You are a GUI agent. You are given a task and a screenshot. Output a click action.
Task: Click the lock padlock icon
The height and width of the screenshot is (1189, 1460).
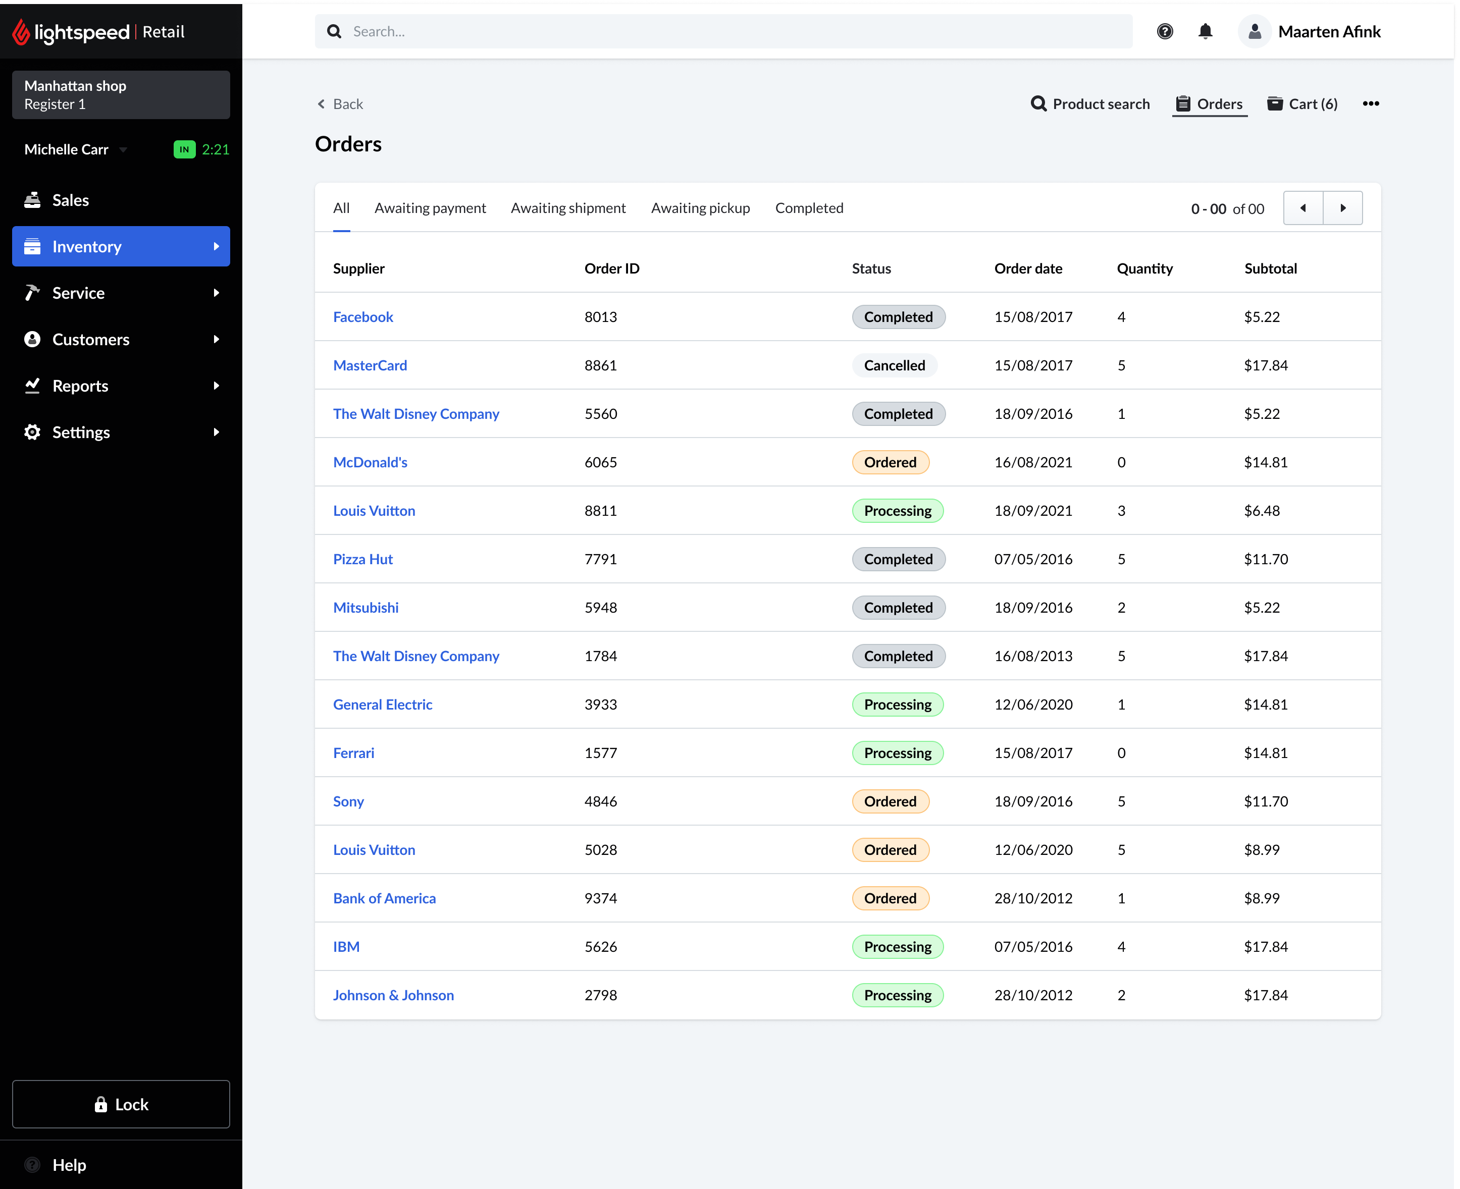[x=100, y=1104]
